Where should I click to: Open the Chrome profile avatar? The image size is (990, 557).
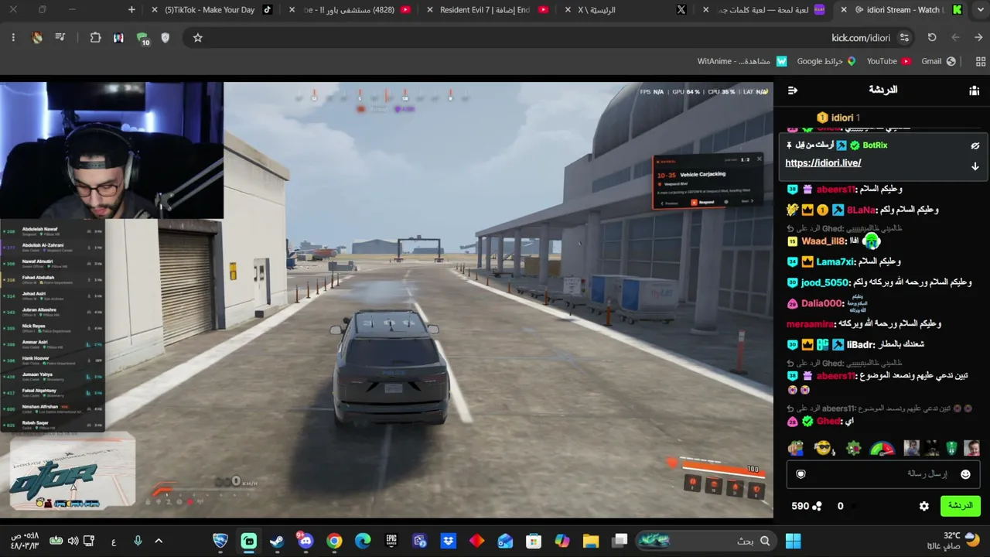tap(37, 37)
